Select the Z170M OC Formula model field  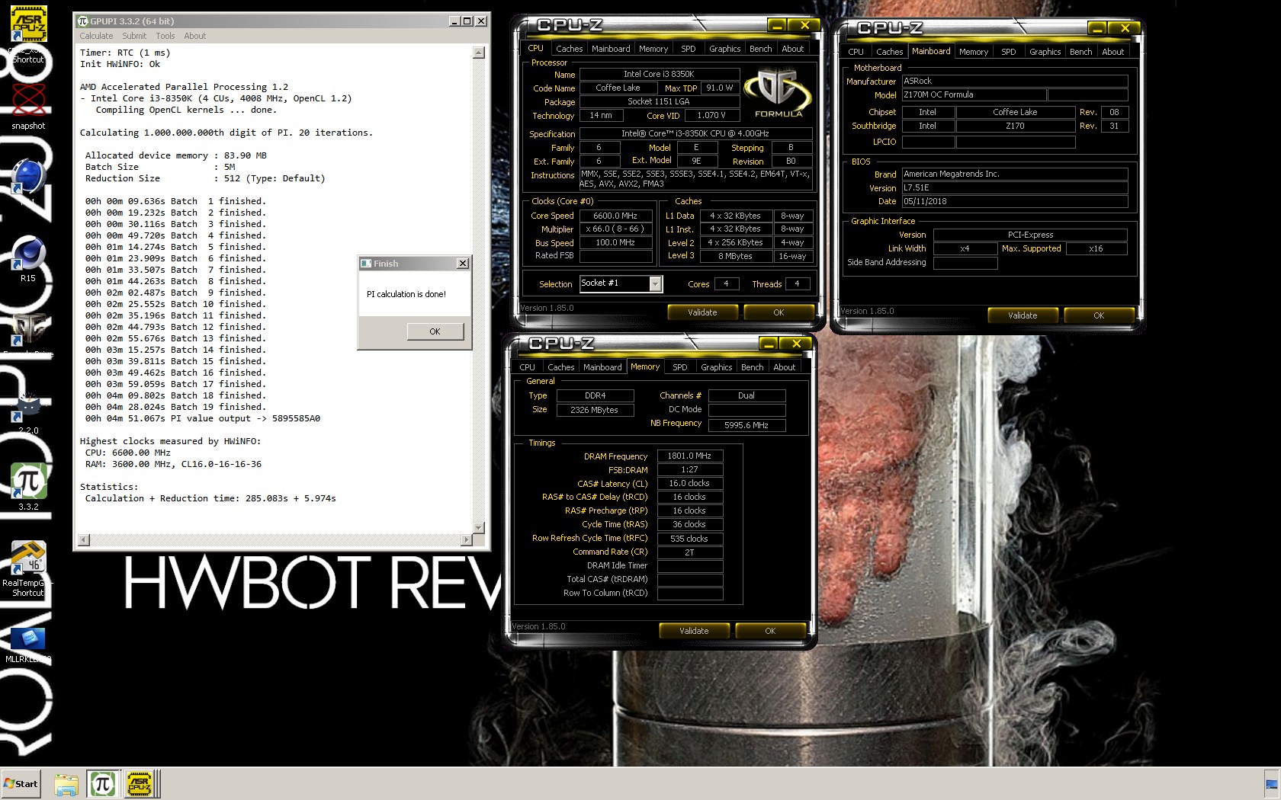pyautogui.click(x=973, y=95)
